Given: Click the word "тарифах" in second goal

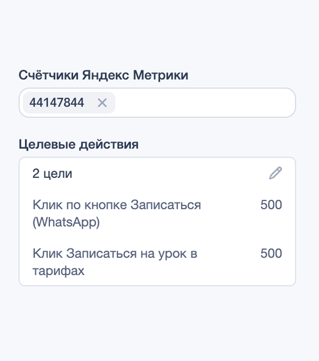Looking at the screenshot, I should click(58, 271).
